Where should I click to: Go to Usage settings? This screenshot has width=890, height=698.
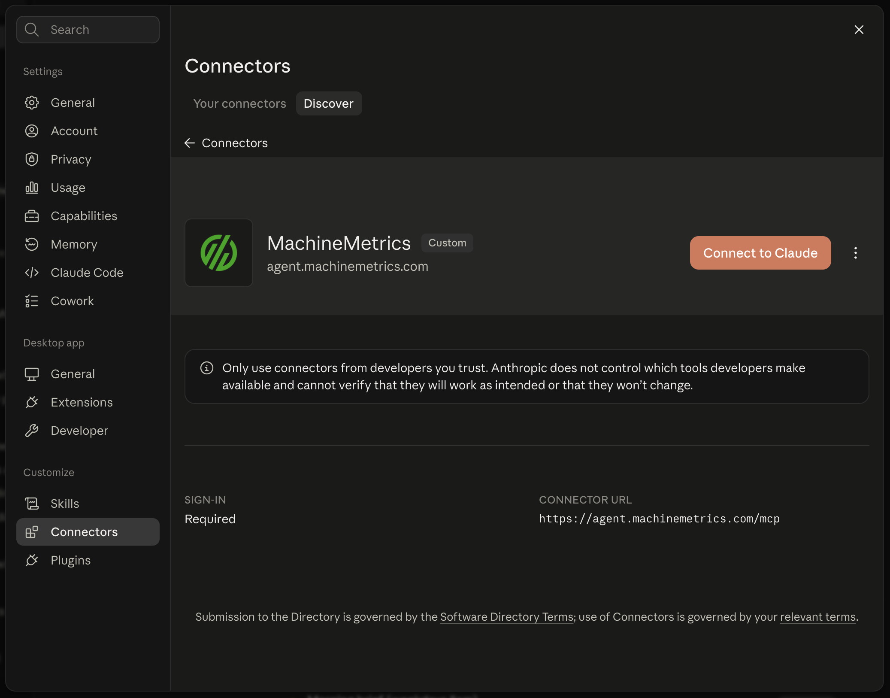tap(88, 188)
